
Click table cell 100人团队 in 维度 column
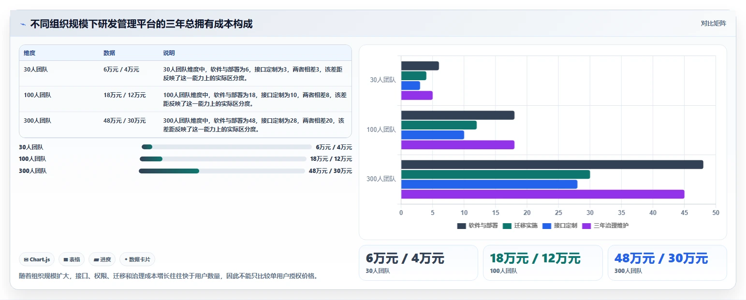click(x=37, y=95)
